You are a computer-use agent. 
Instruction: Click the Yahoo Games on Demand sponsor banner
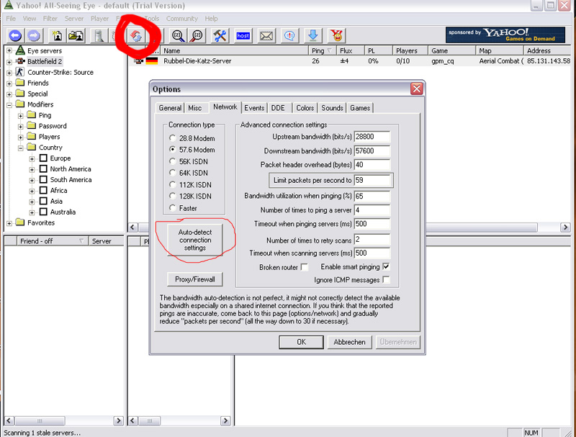click(505, 35)
